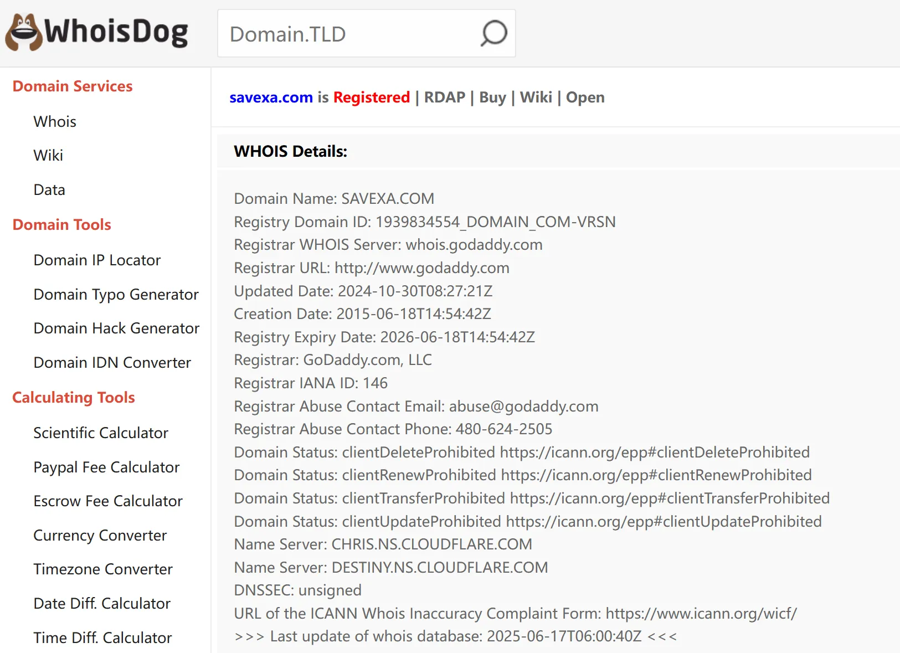Open the Currency Converter
This screenshot has width=900, height=653.
tap(100, 535)
